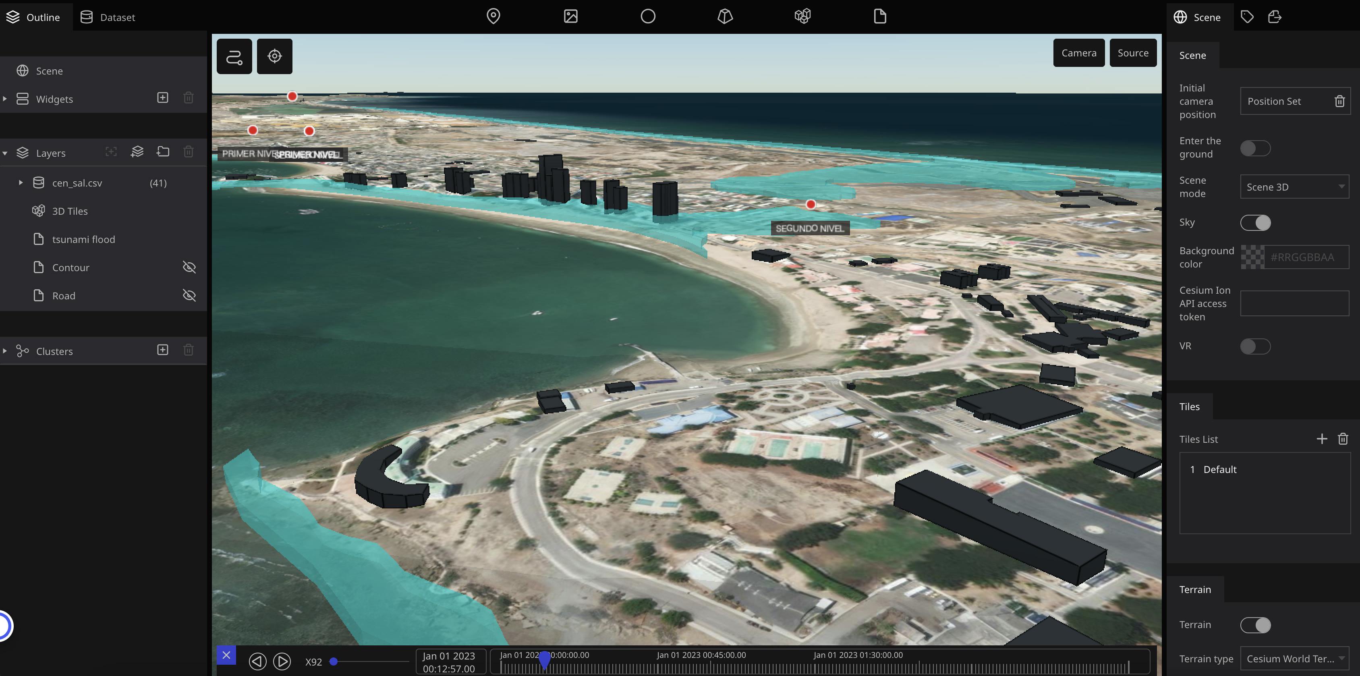1360x676 pixels.
Task: Open the Source view of the scene
Action: point(1133,52)
